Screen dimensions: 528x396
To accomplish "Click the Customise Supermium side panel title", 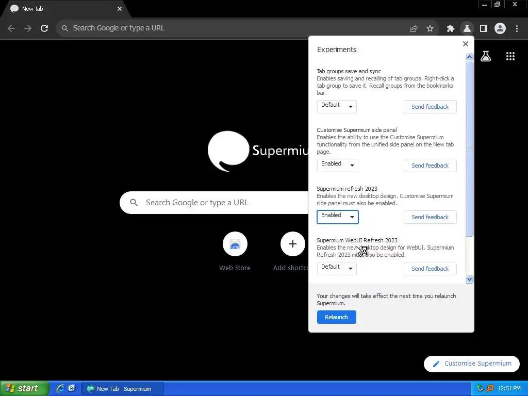I will (x=357, y=130).
